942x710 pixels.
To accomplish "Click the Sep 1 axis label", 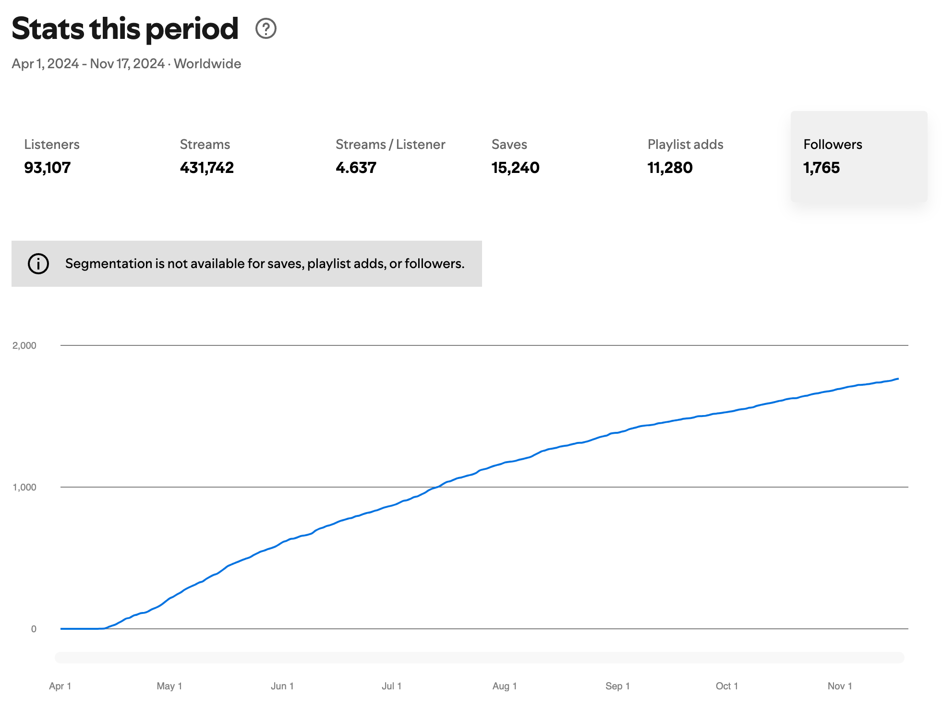I will (617, 686).
